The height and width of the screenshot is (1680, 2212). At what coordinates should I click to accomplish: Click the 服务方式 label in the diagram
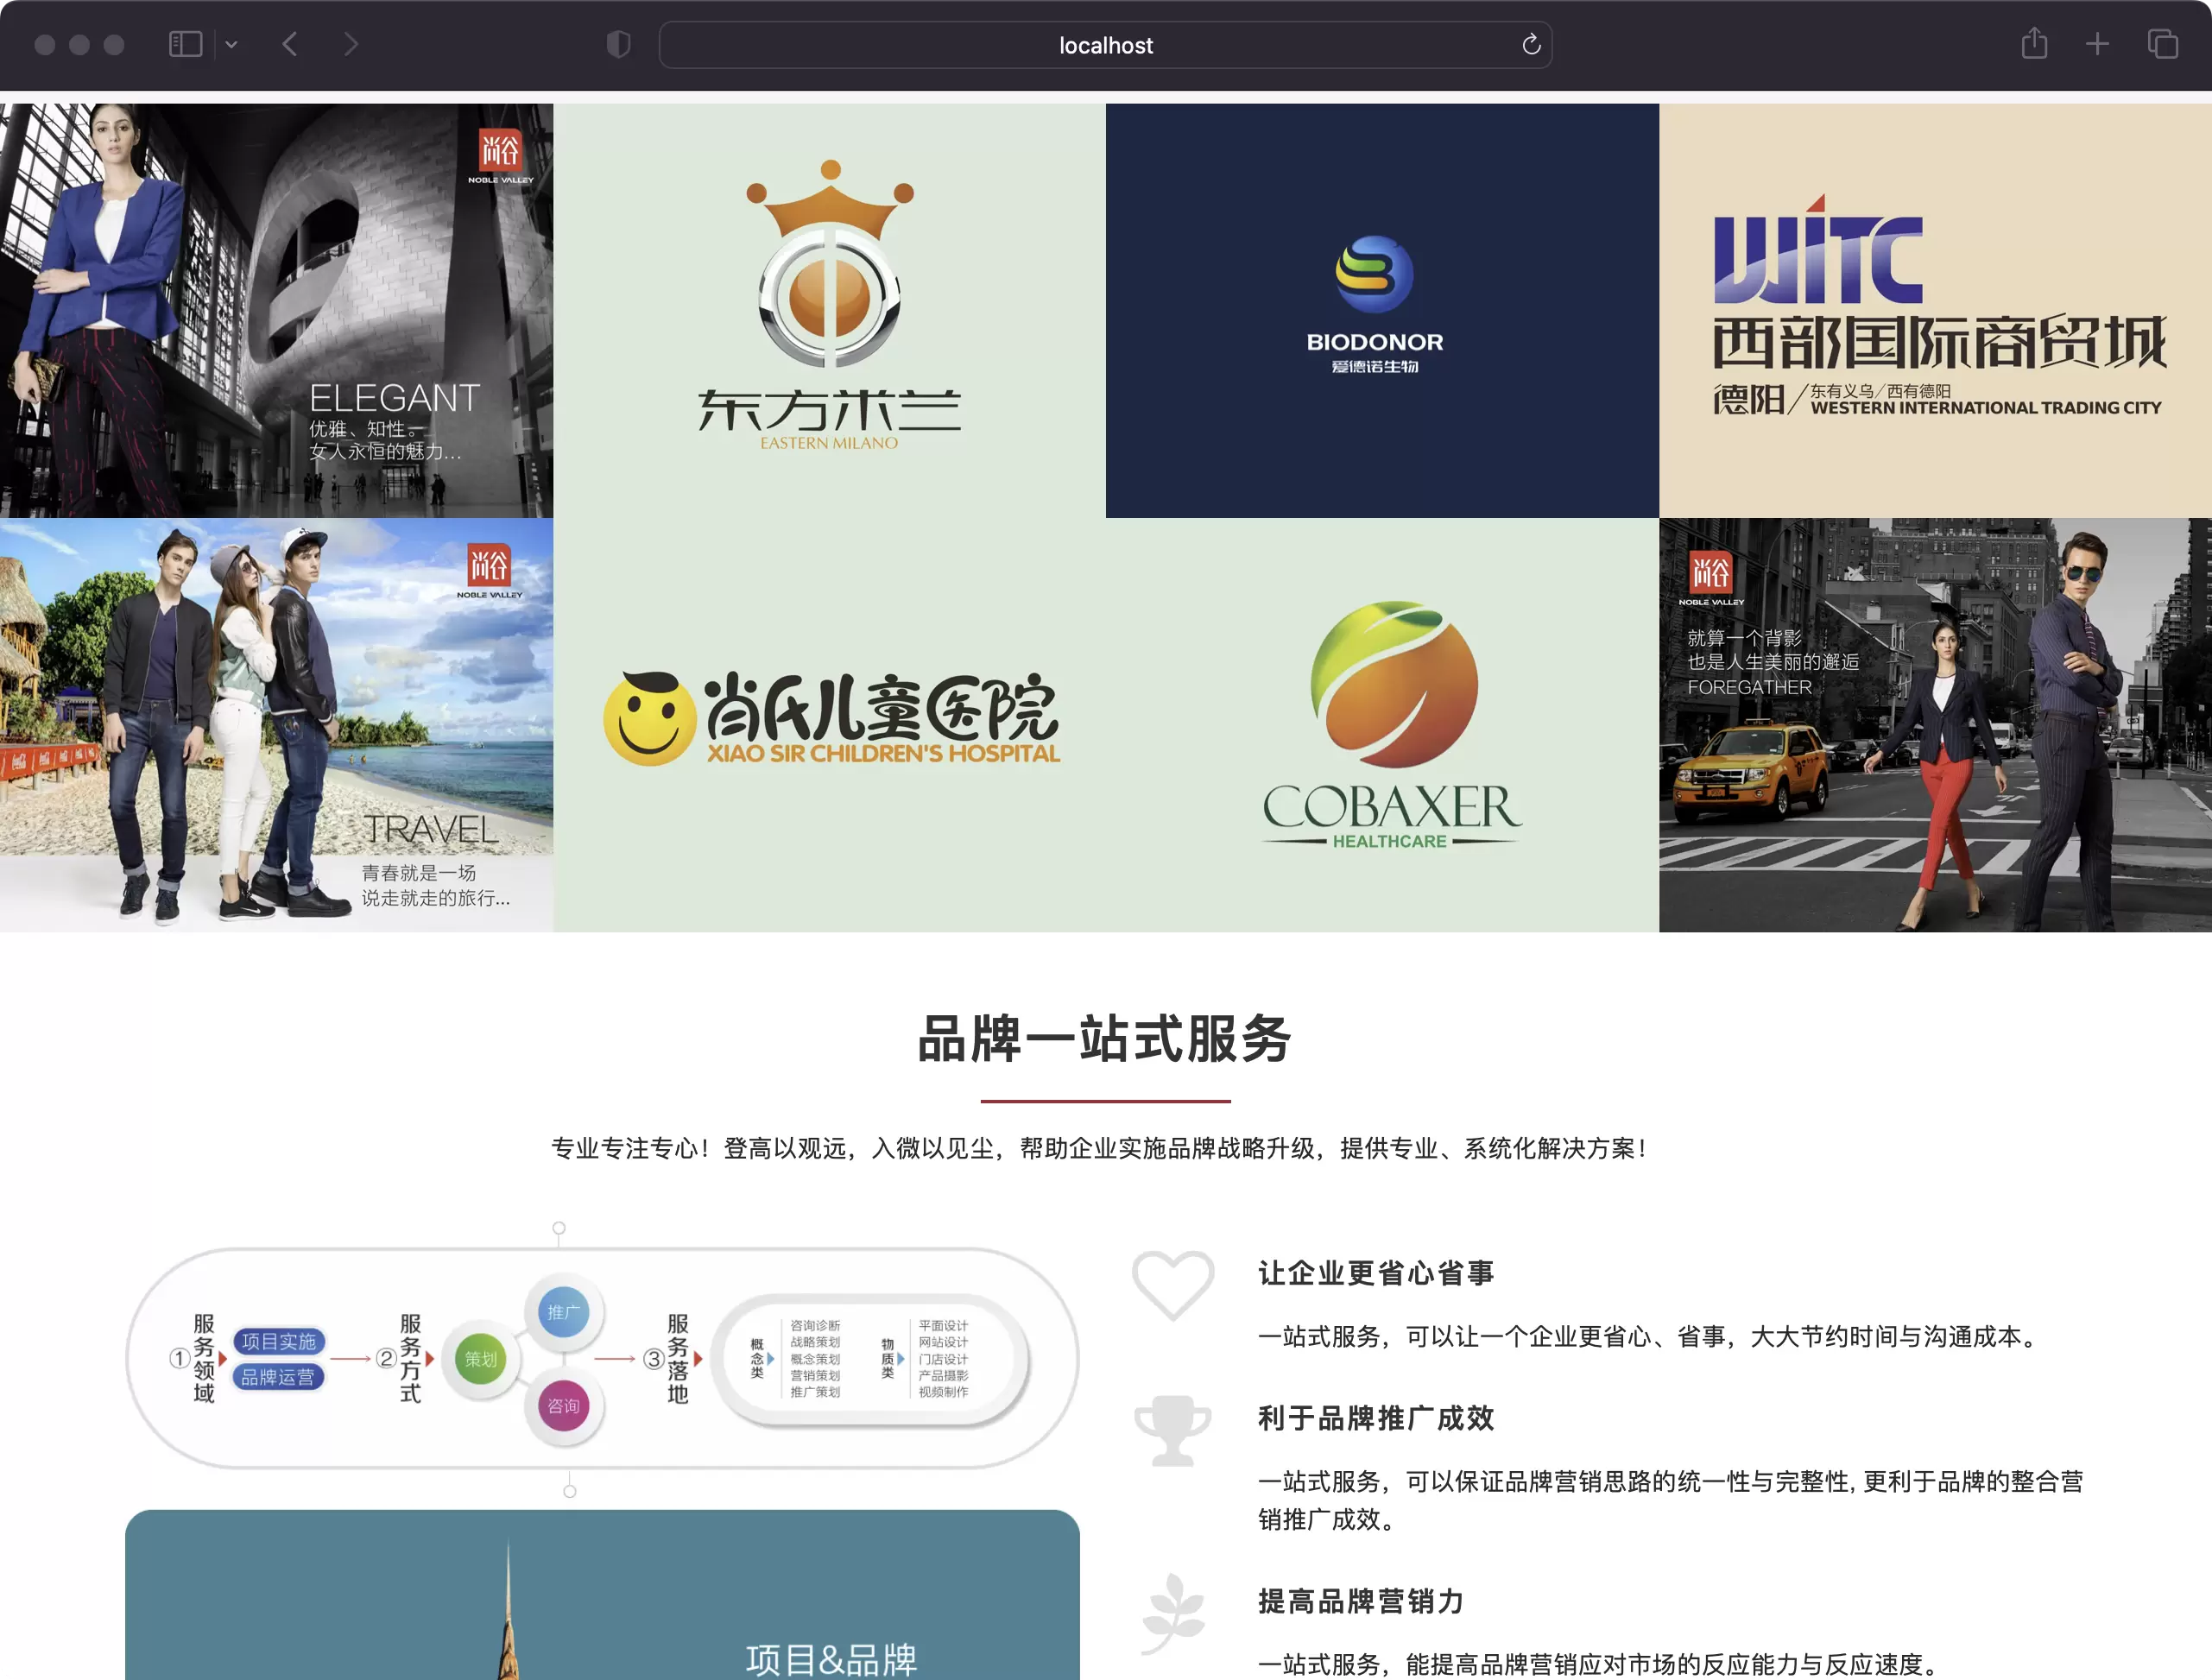[410, 1358]
